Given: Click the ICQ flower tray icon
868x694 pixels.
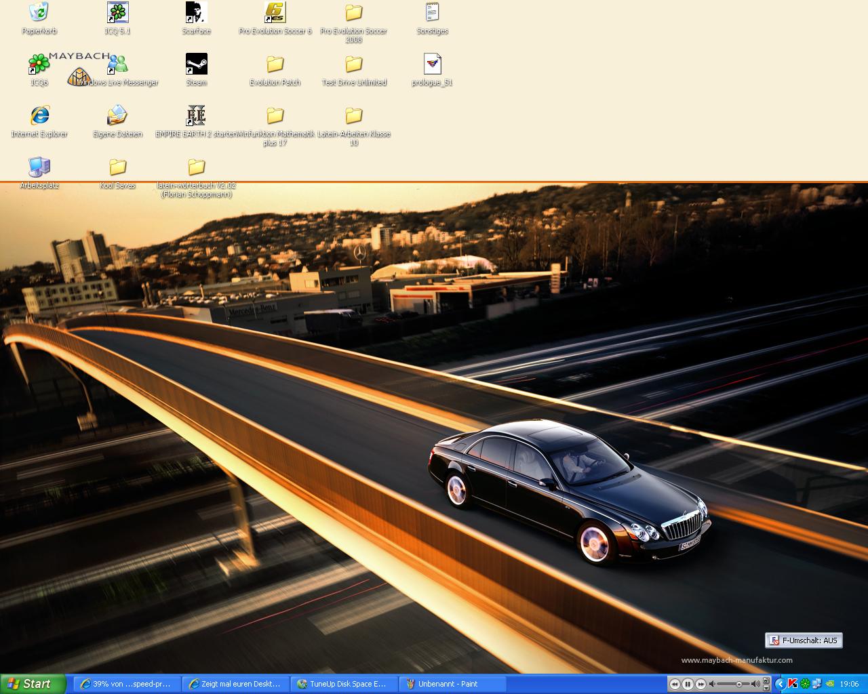Looking at the screenshot, I should coord(805,684).
